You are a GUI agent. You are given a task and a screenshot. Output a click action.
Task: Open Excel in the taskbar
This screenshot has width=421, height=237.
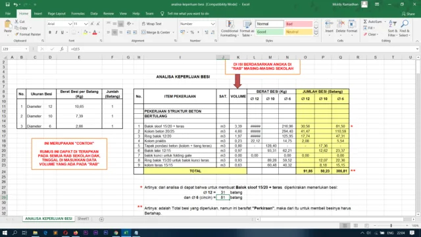126,232
